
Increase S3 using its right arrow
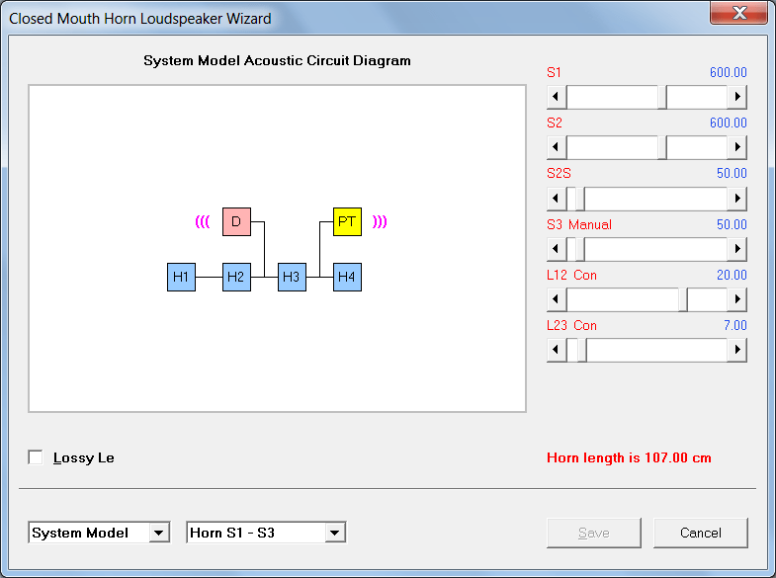click(x=736, y=249)
